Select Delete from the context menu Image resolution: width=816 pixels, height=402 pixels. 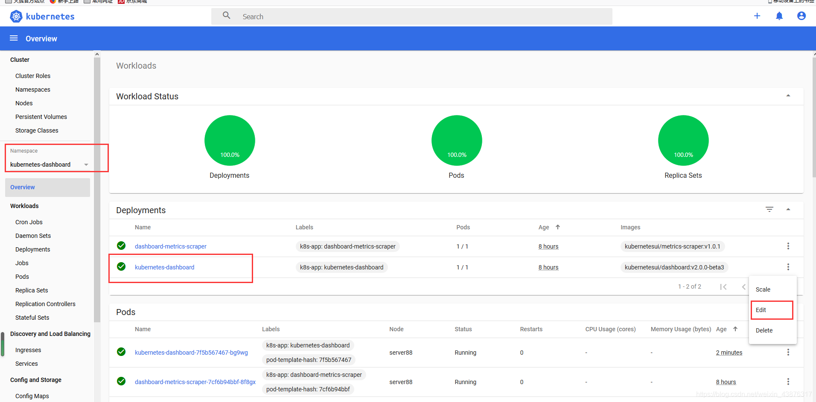click(x=772, y=330)
